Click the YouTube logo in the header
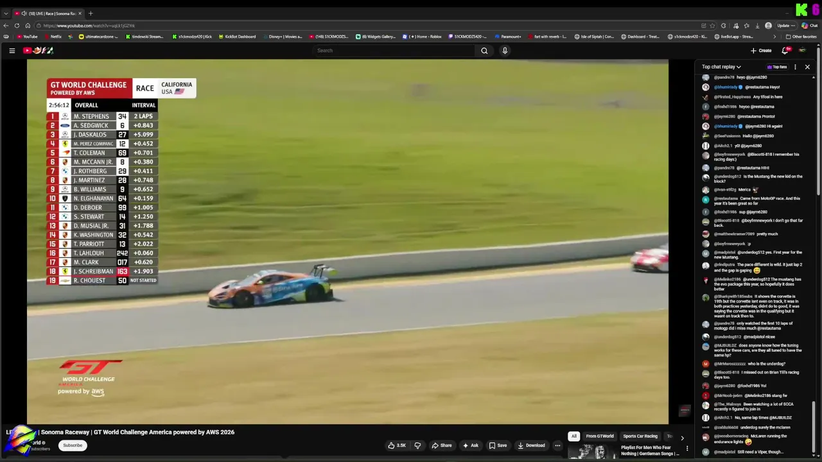Viewport: 822px width, 462px height. click(x=39, y=51)
